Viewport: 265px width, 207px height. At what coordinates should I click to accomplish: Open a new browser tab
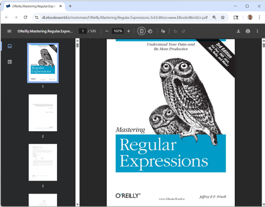(x=70, y=6)
